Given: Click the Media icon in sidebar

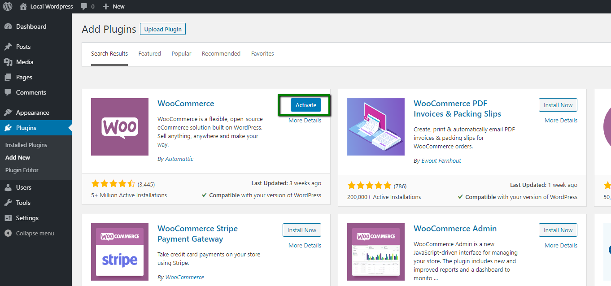Looking at the screenshot, I should click(8, 62).
